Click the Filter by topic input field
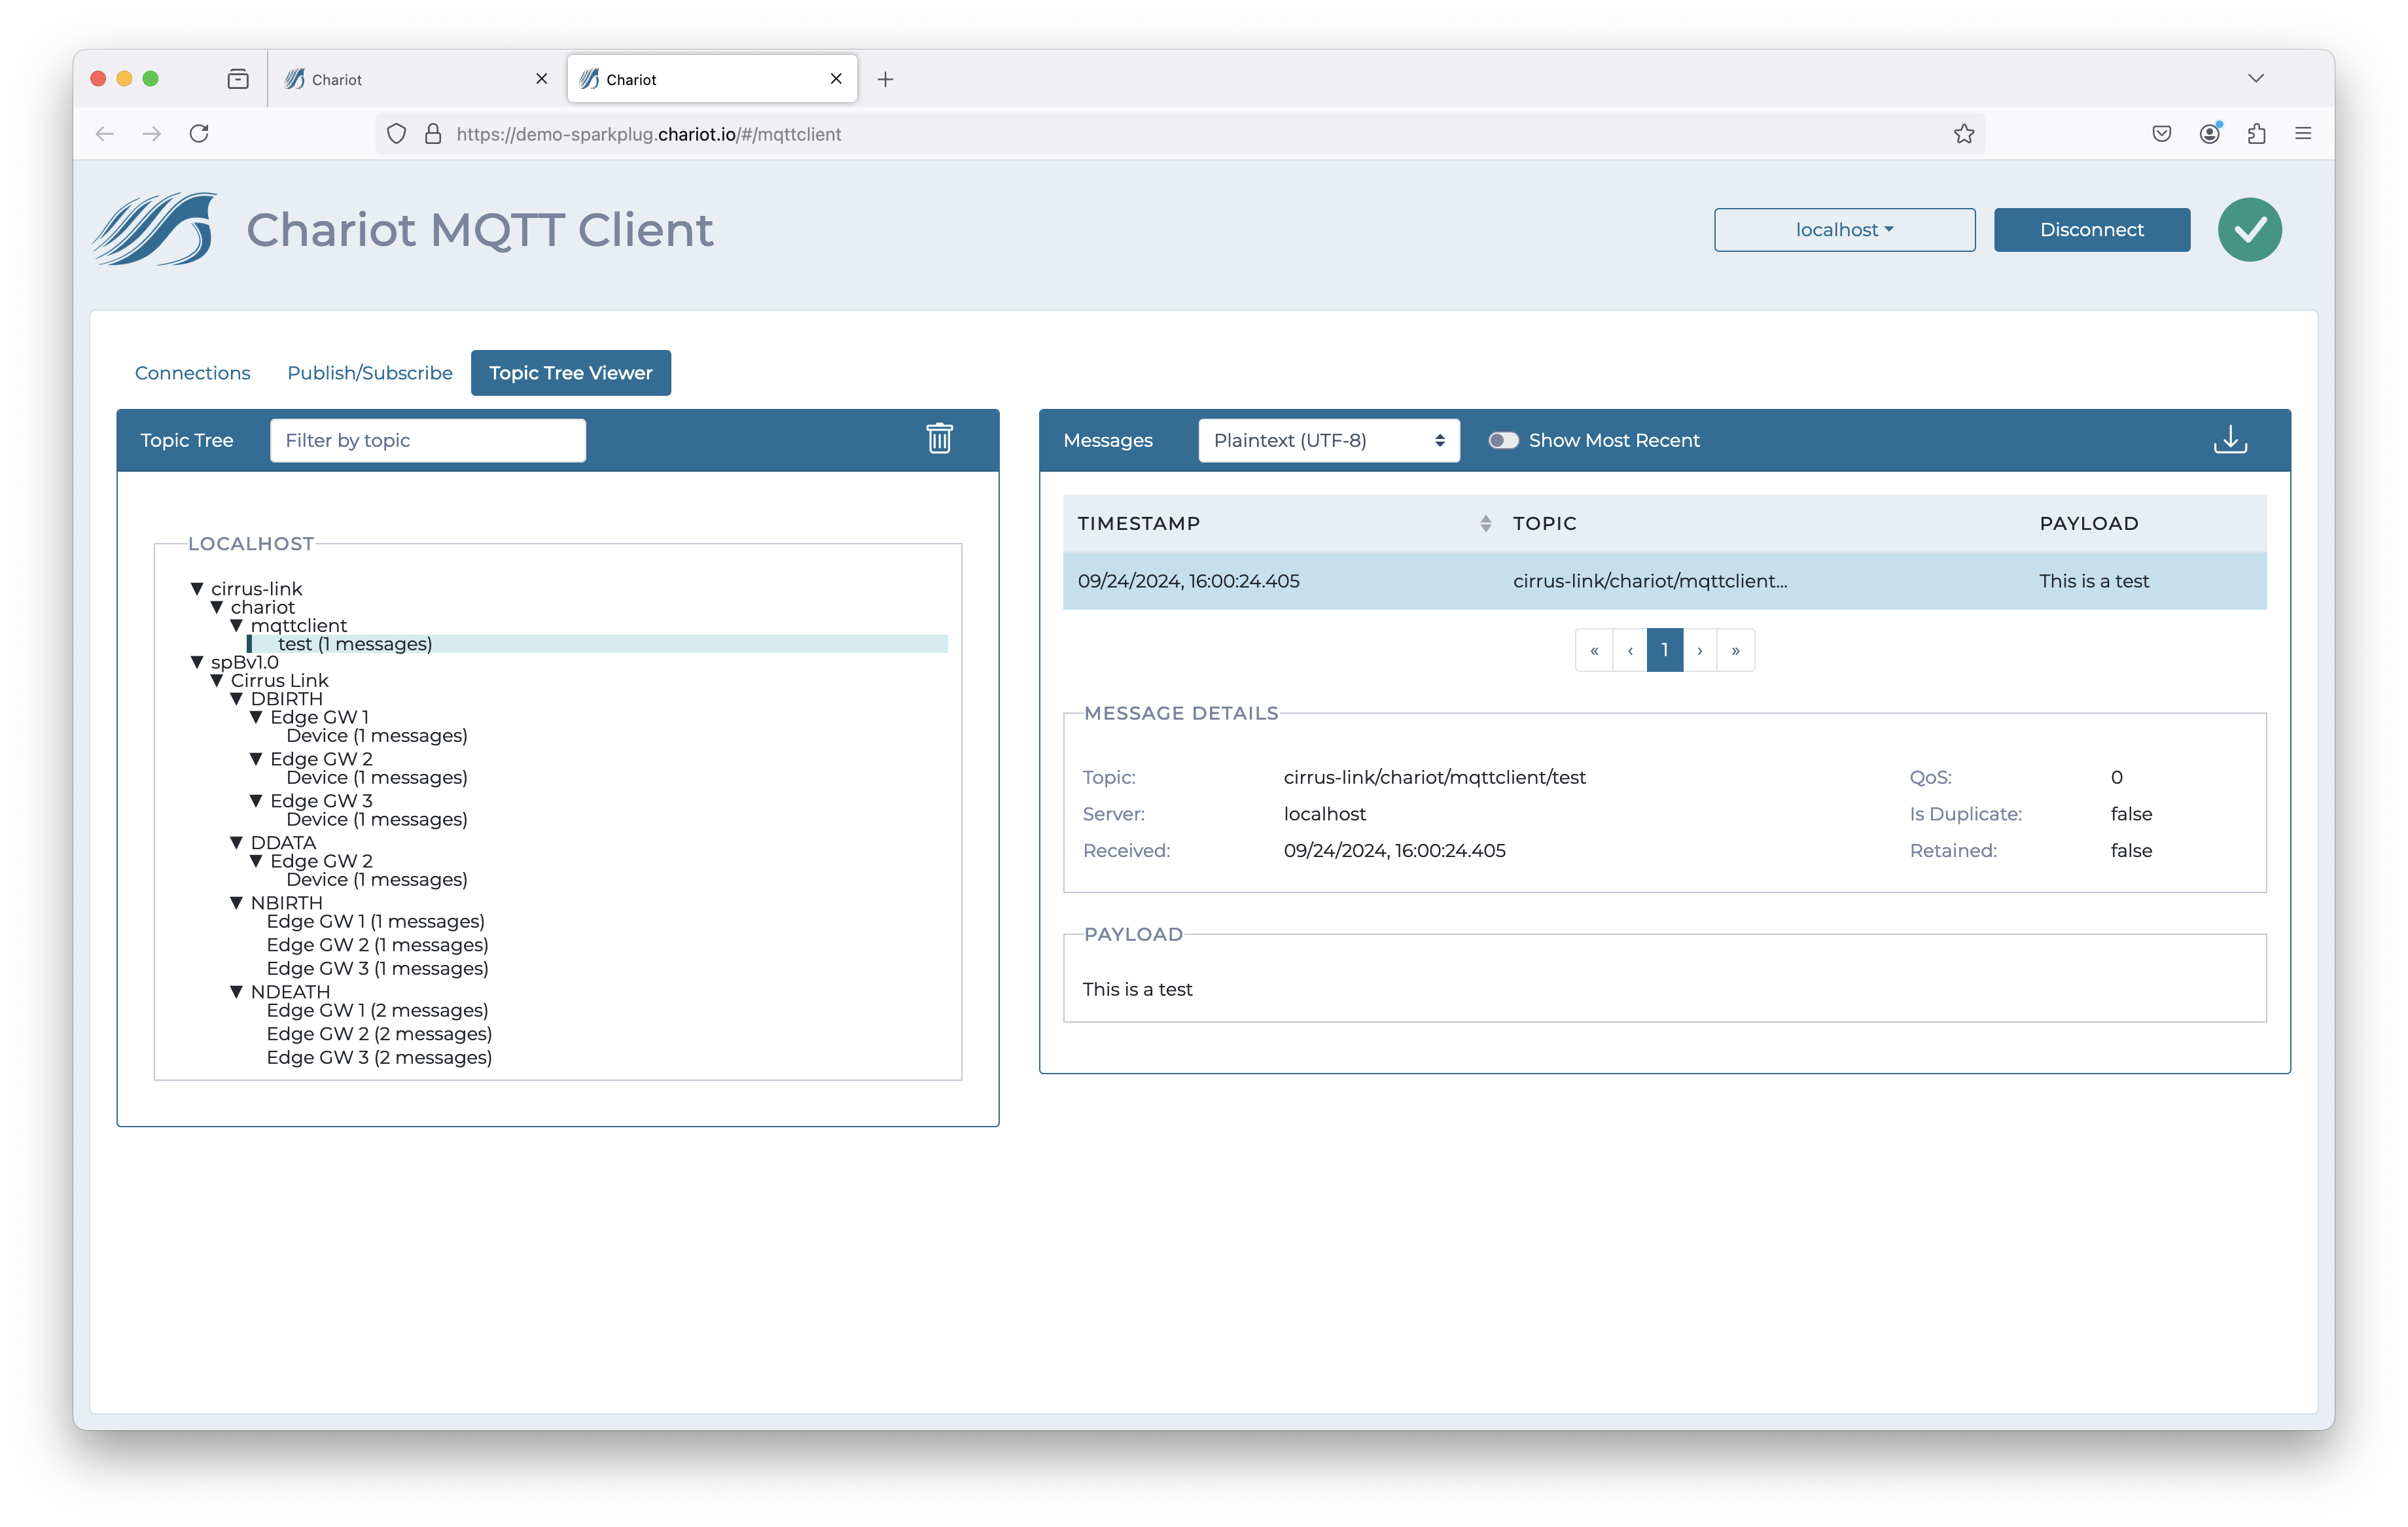The width and height of the screenshot is (2408, 1527). (428, 440)
